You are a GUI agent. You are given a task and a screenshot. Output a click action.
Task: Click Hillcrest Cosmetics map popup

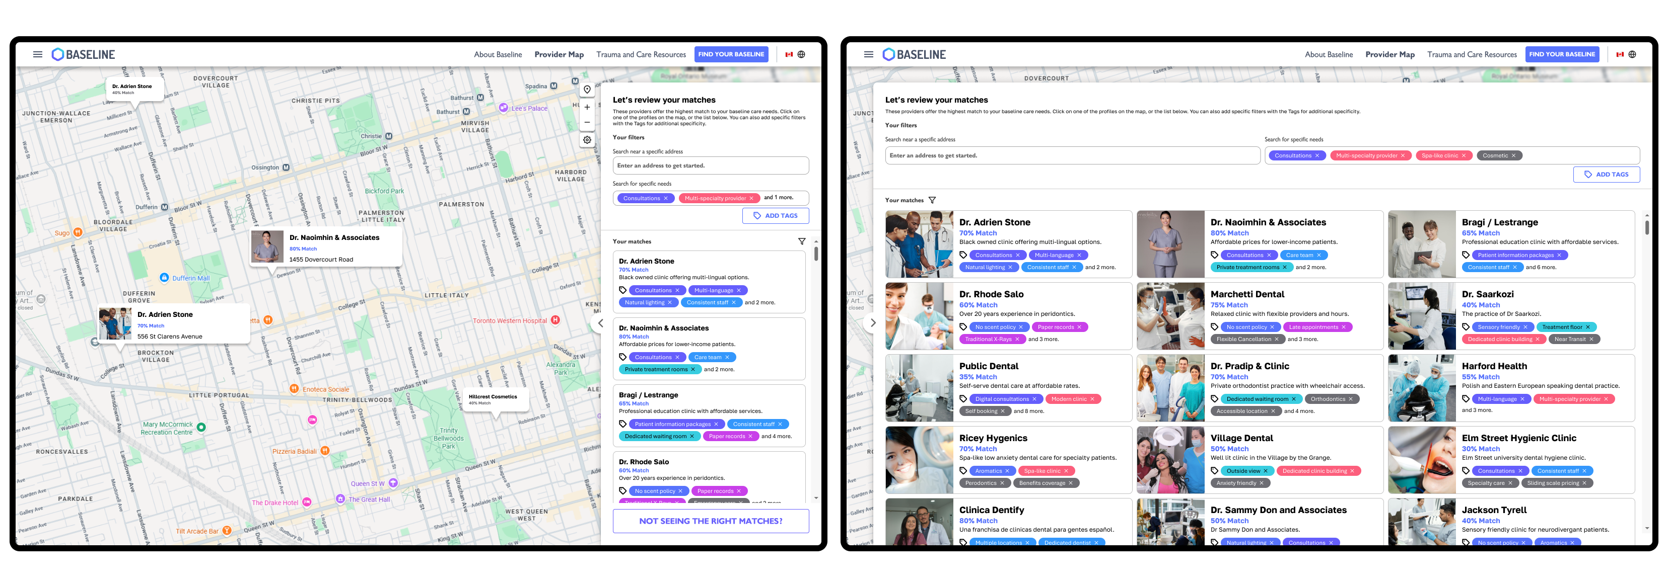click(x=496, y=400)
